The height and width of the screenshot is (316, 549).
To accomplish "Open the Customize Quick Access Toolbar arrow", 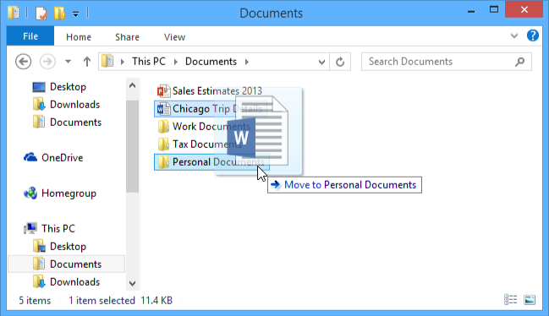I will pyautogui.click(x=75, y=14).
